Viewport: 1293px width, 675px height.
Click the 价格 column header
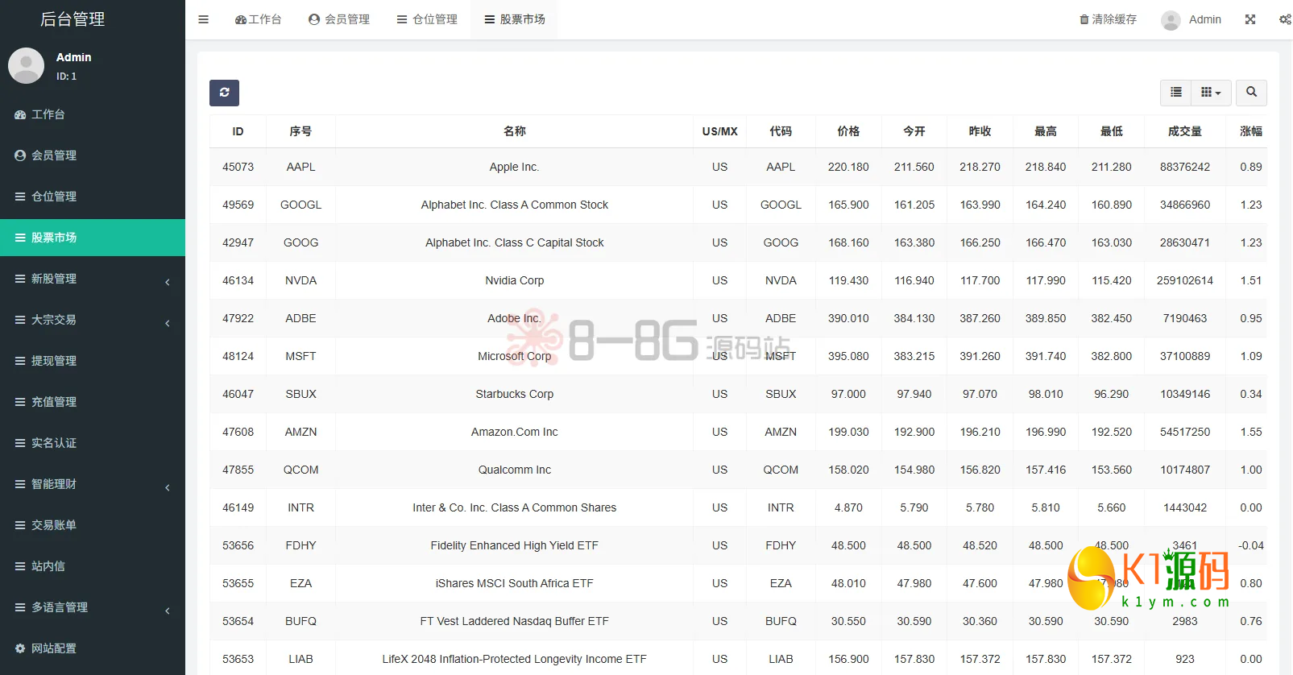click(x=848, y=131)
